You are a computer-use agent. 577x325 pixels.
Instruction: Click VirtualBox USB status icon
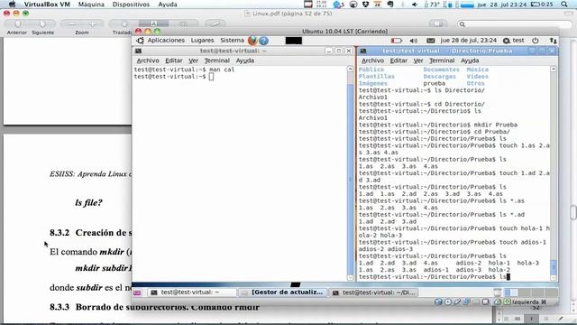(x=457, y=302)
